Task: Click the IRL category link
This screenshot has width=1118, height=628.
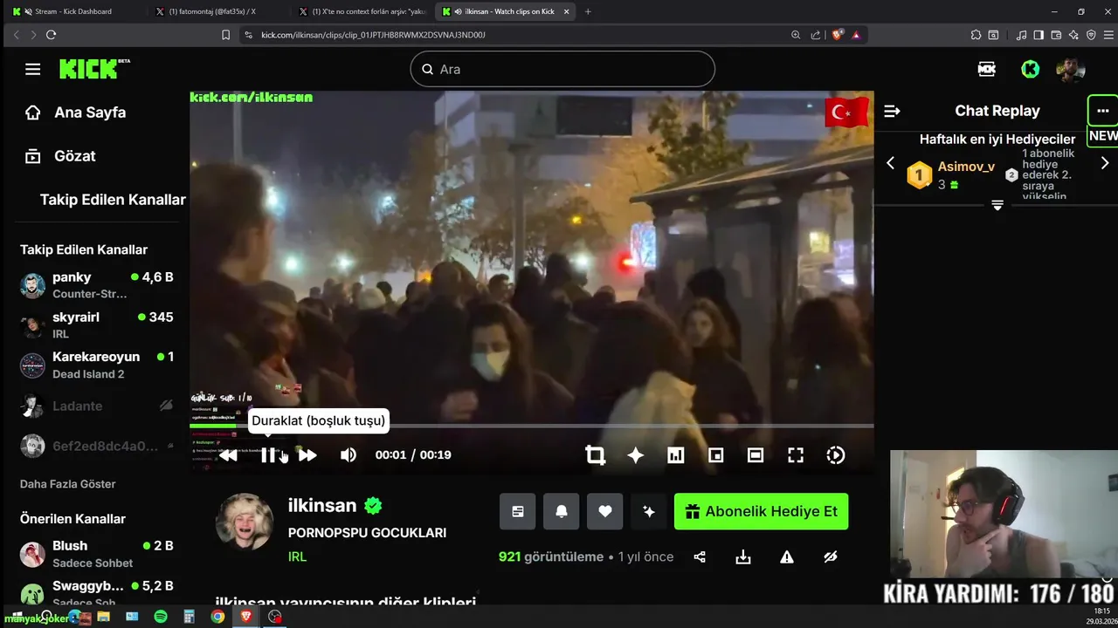Action: (297, 556)
